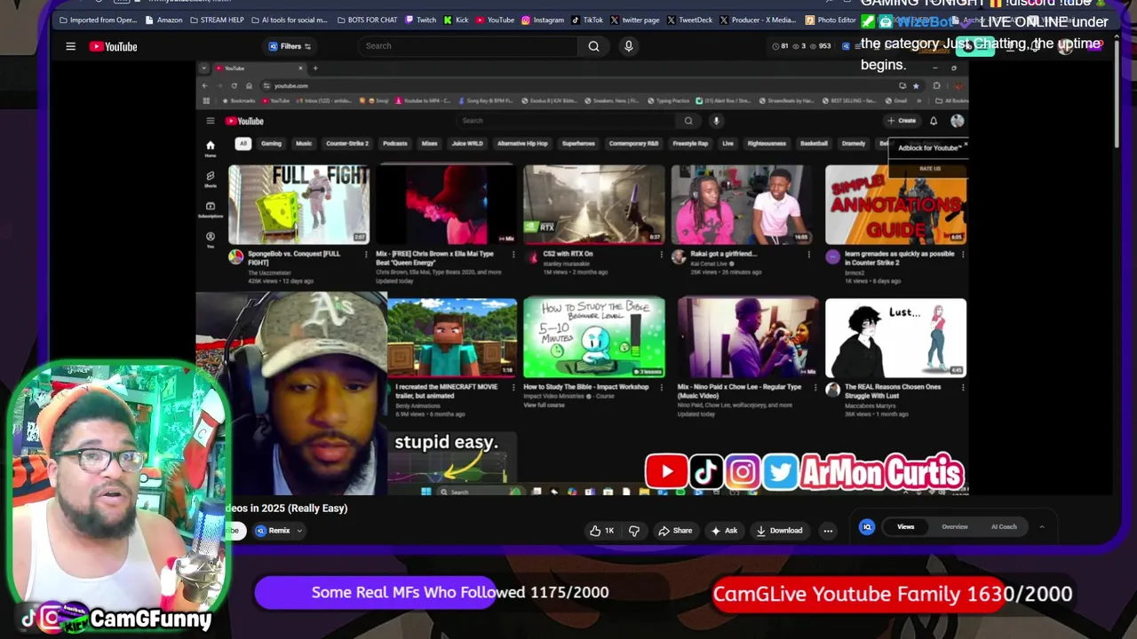Viewport: 1137px width, 639px height.
Task: Like the video showing 1K likes
Action: tap(601, 531)
